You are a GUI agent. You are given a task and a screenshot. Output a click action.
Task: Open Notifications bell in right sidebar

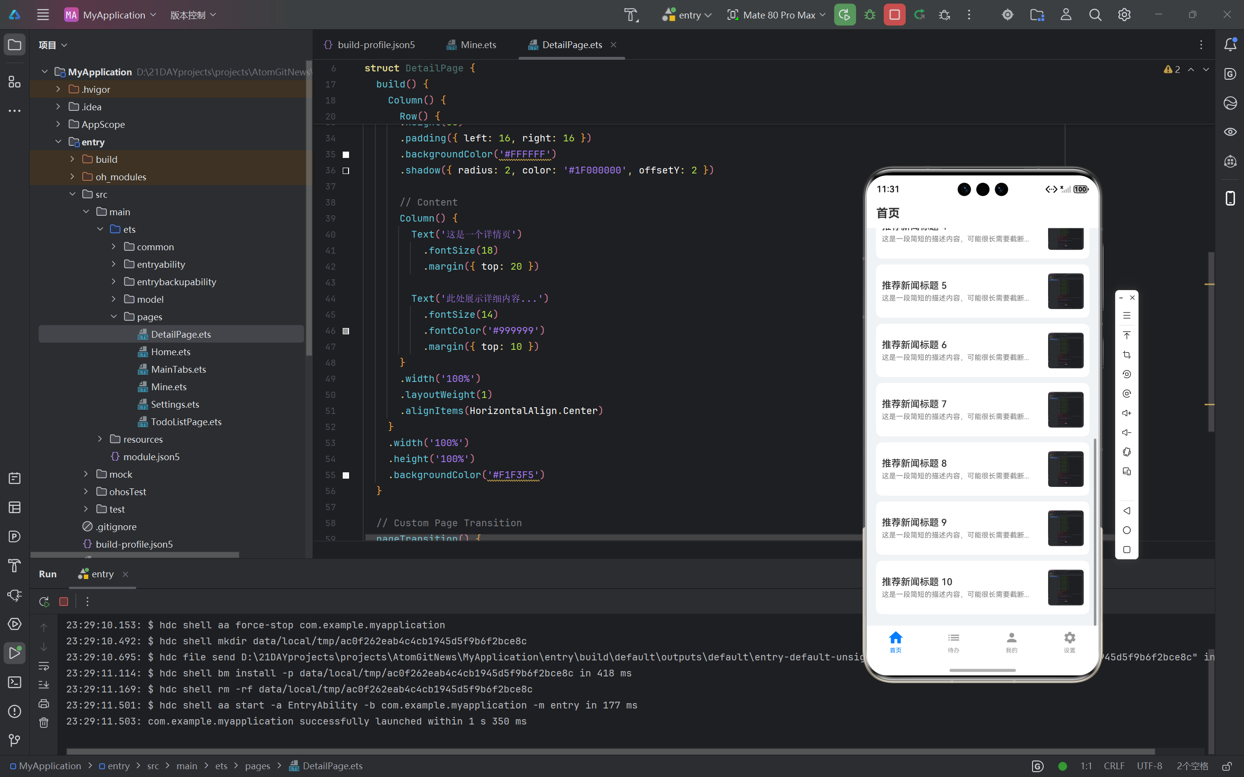point(1230,45)
